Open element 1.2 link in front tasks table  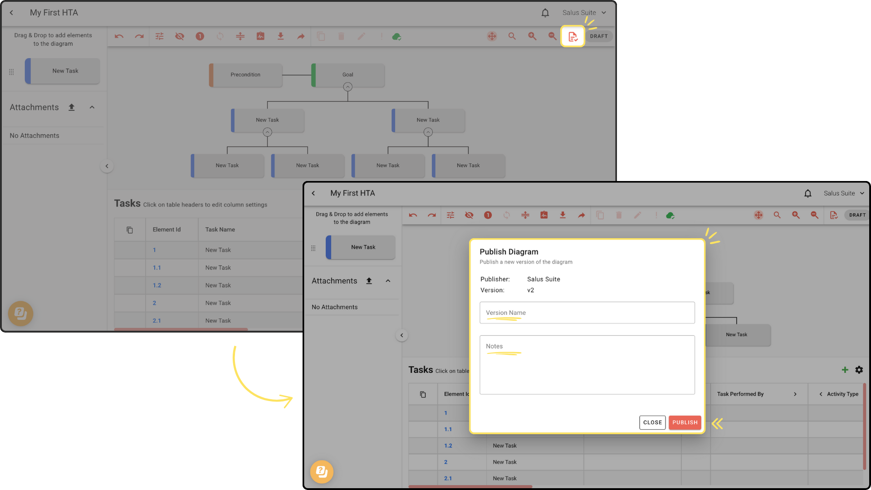[x=448, y=446]
